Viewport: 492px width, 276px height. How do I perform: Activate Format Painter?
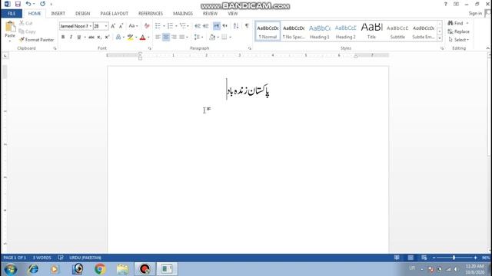(x=36, y=40)
